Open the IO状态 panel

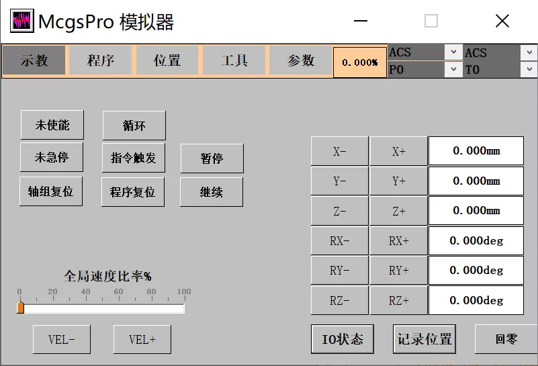[343, 339]
